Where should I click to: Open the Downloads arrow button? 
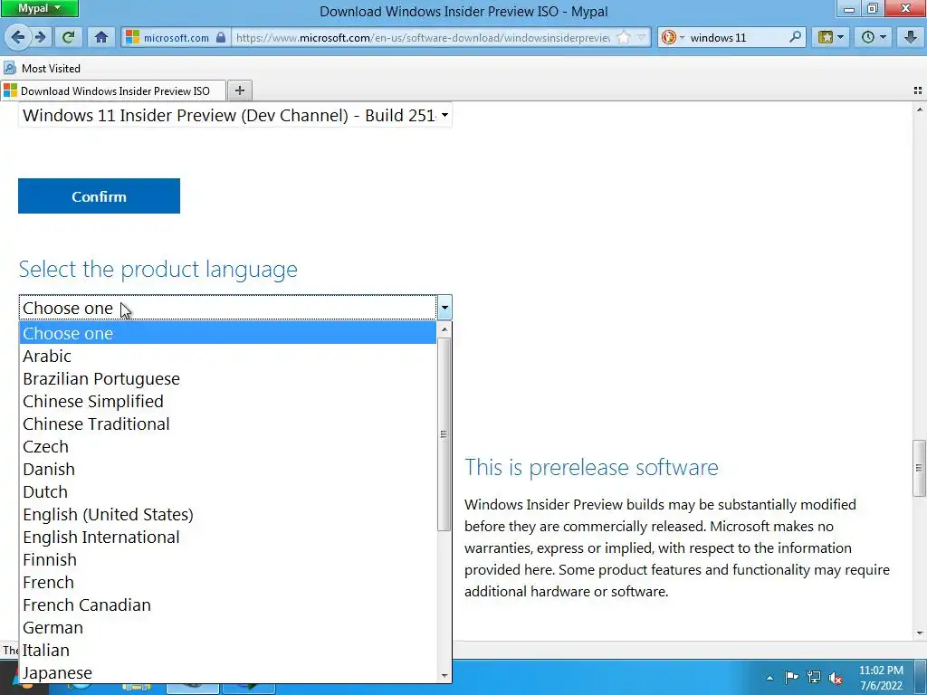coord(911,37)
